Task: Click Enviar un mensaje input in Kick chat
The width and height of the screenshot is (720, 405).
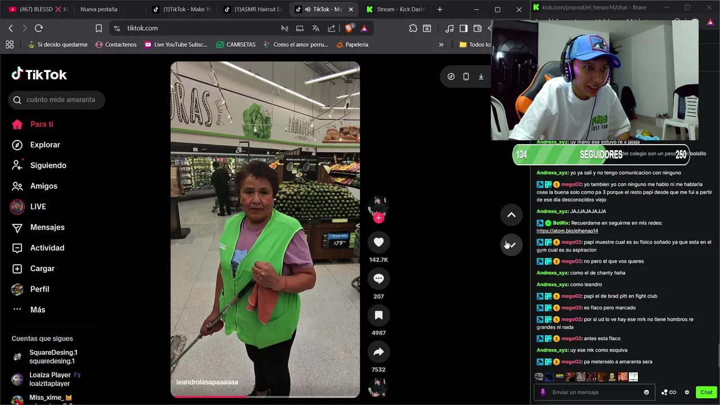Action: [x=595, y=392]
